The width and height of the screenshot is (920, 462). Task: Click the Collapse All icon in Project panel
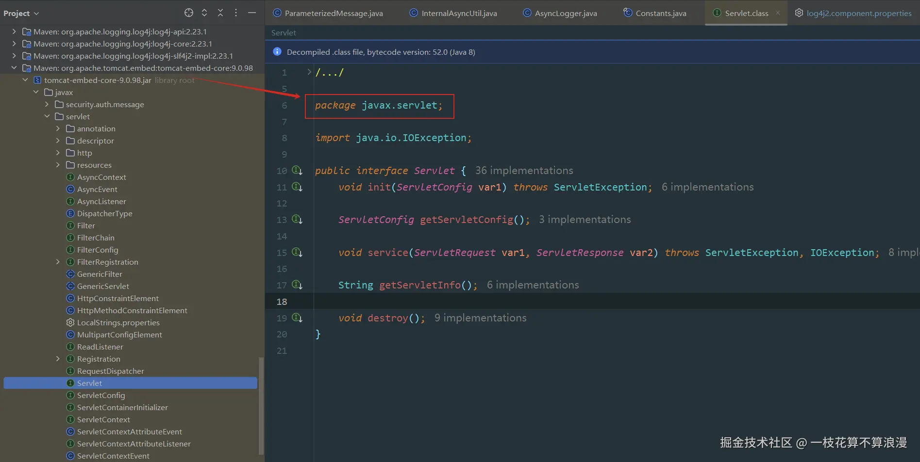pyautogui.click(x=220, y=13)
